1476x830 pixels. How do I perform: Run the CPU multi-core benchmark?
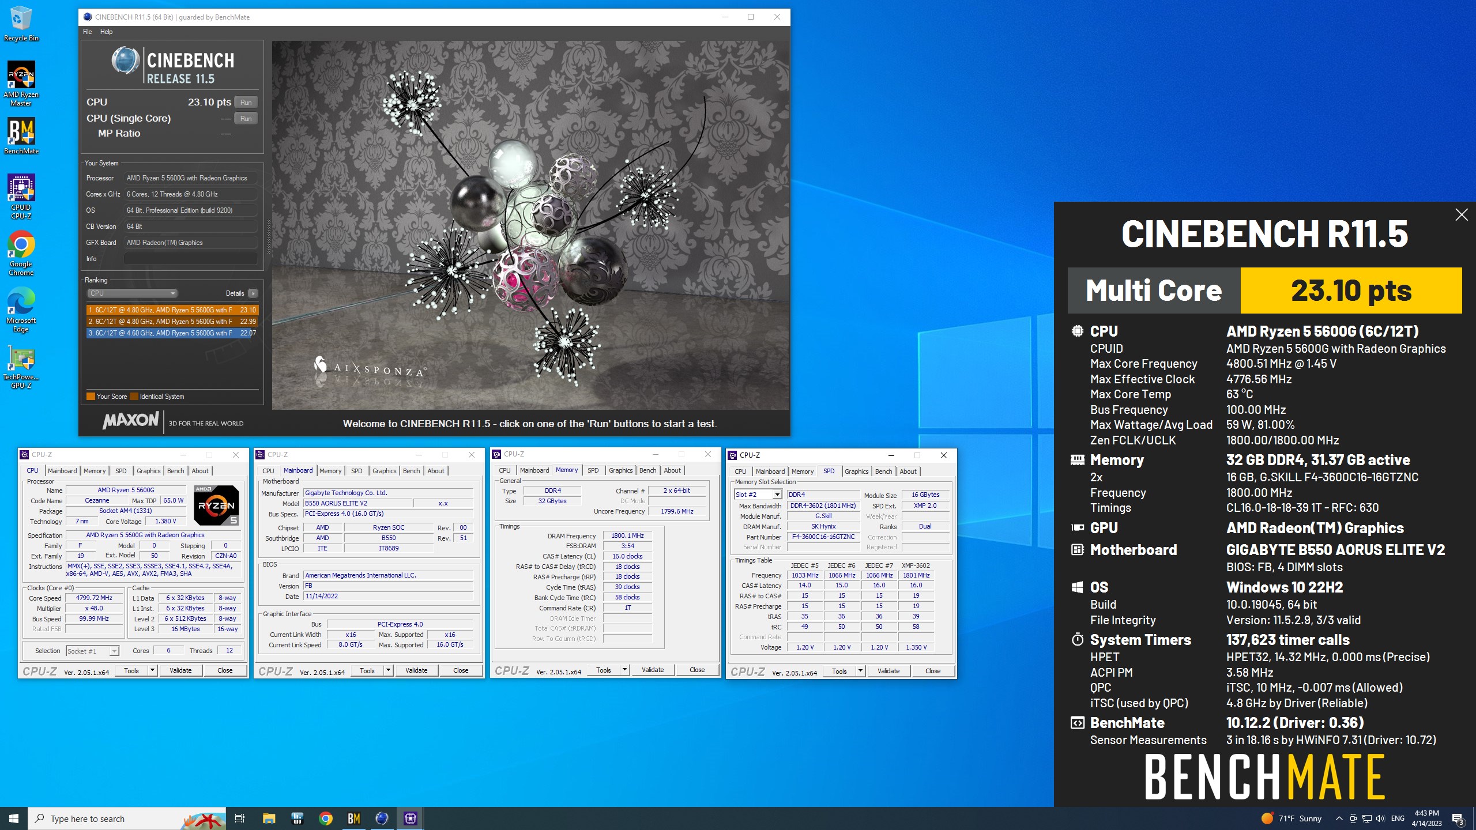click(x=246, y=103)
